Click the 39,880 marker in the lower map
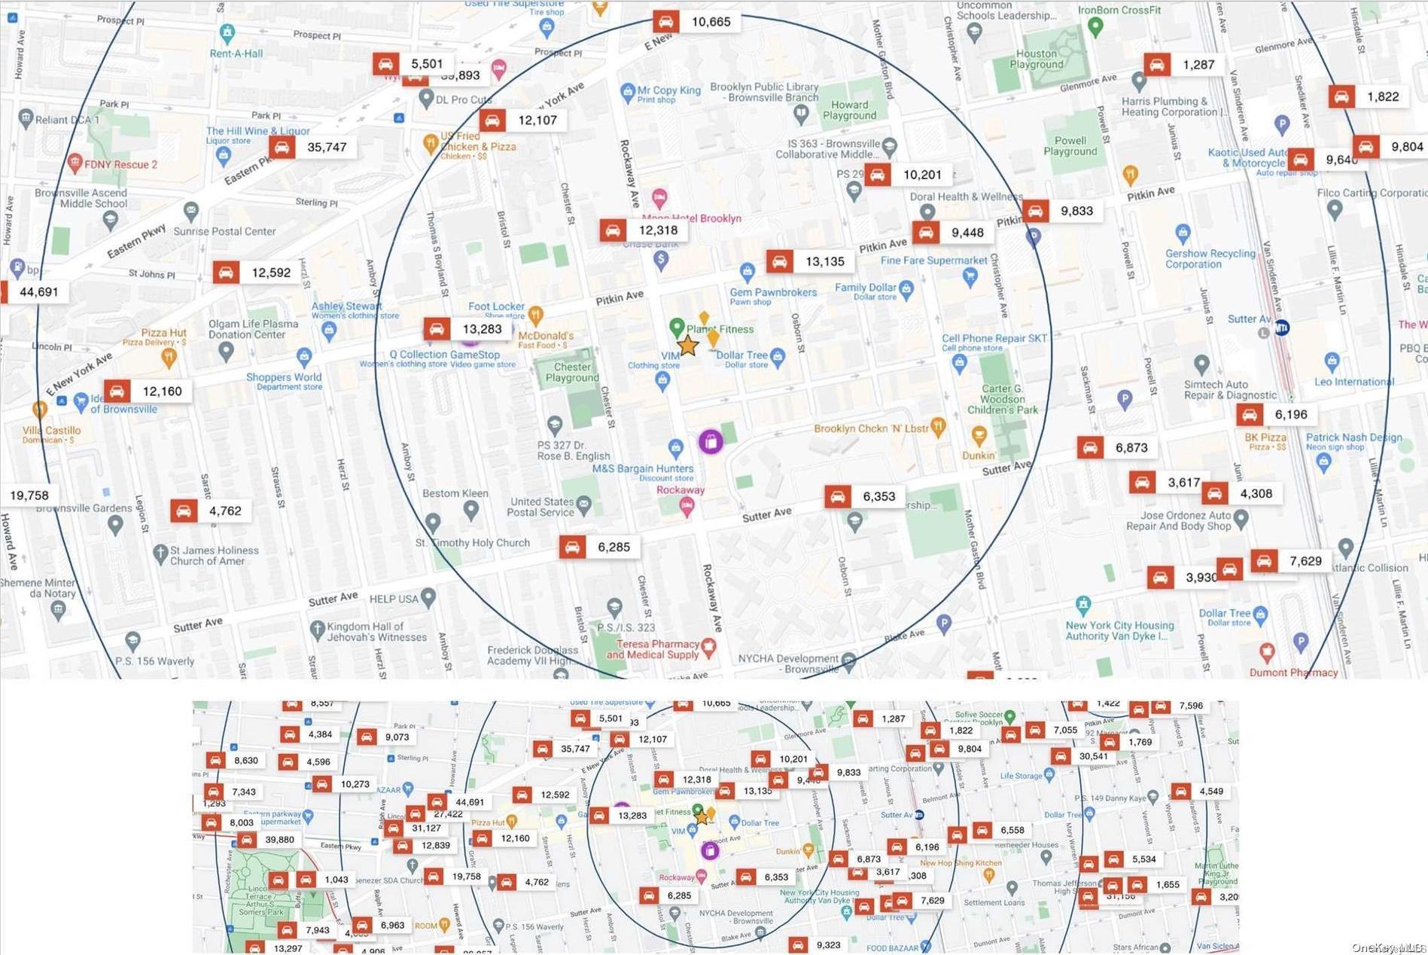Viewport: 1428px width, 955px height. click(x=269, y=840)
